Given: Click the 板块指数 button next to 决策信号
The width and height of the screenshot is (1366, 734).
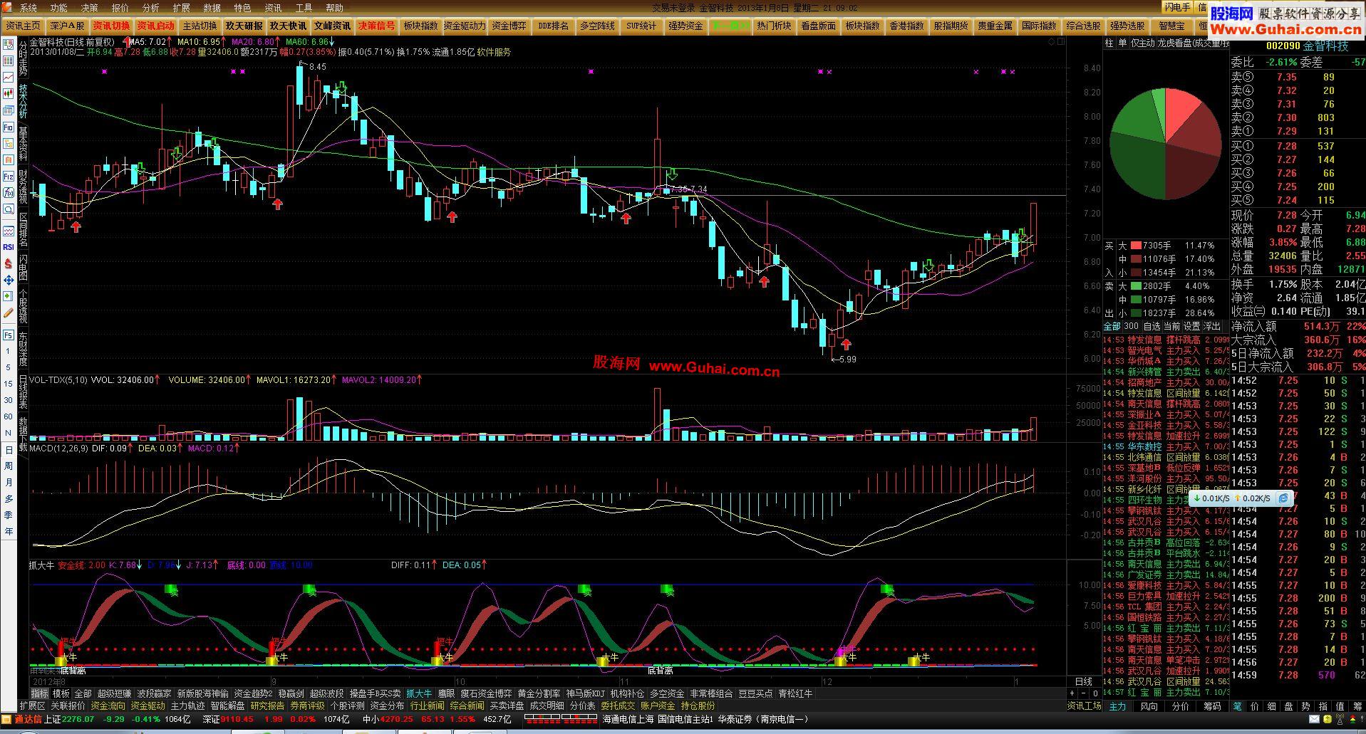Looking at the screenshot, I should (420, 26).
